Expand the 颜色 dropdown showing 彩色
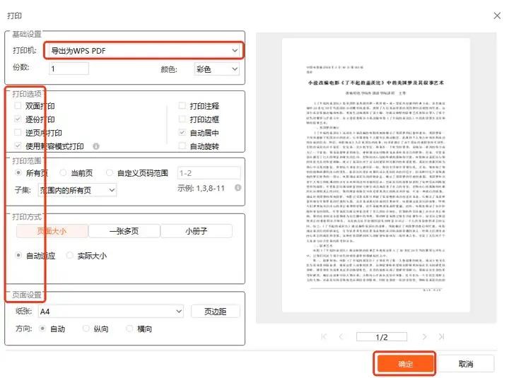509x378 pixels. point(216,69)
